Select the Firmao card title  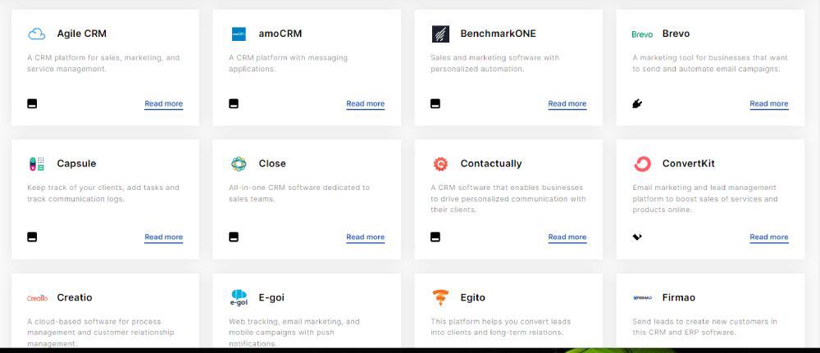[679, 297]
